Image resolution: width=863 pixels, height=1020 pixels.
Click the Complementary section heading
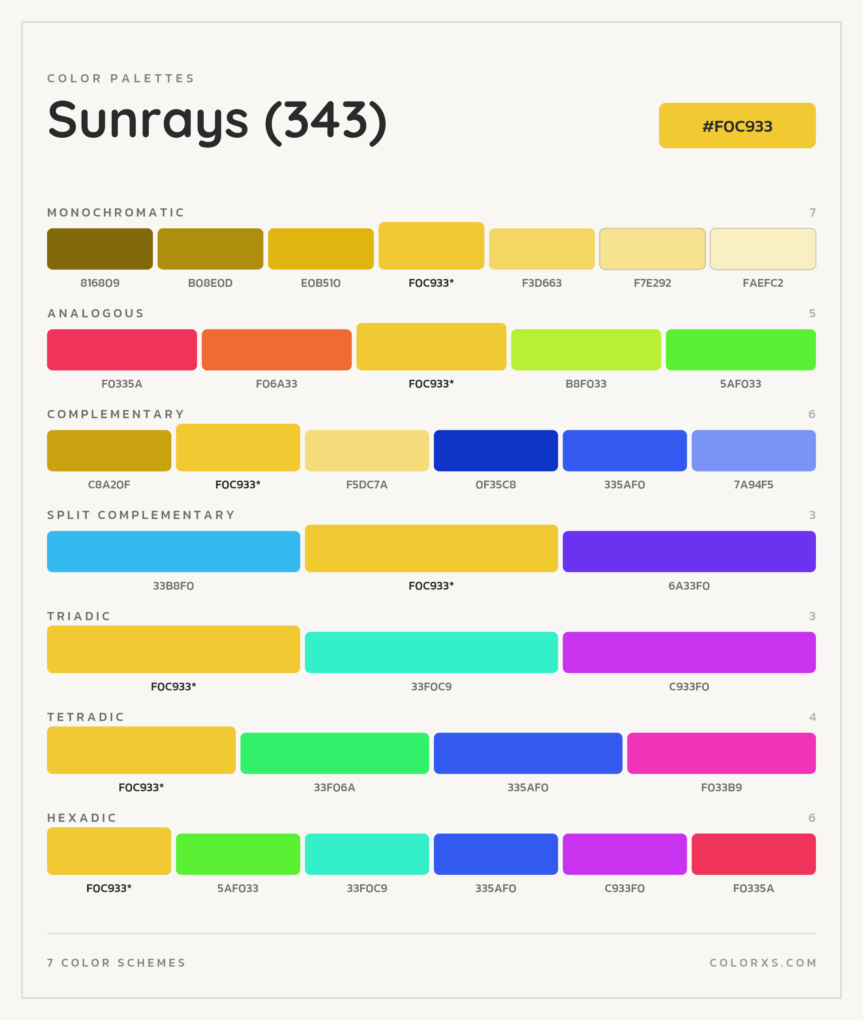(x=115, y=414)
